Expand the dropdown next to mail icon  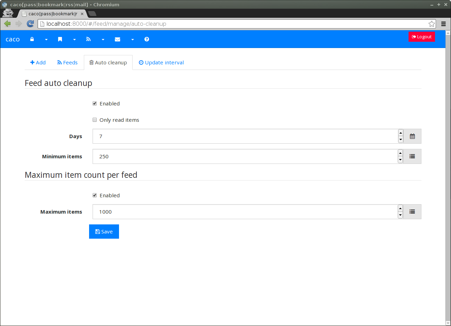coord(133,40)
